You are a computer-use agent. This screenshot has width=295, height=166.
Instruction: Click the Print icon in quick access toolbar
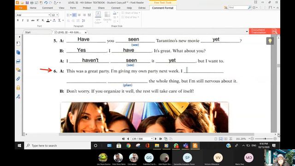(32, 3)
